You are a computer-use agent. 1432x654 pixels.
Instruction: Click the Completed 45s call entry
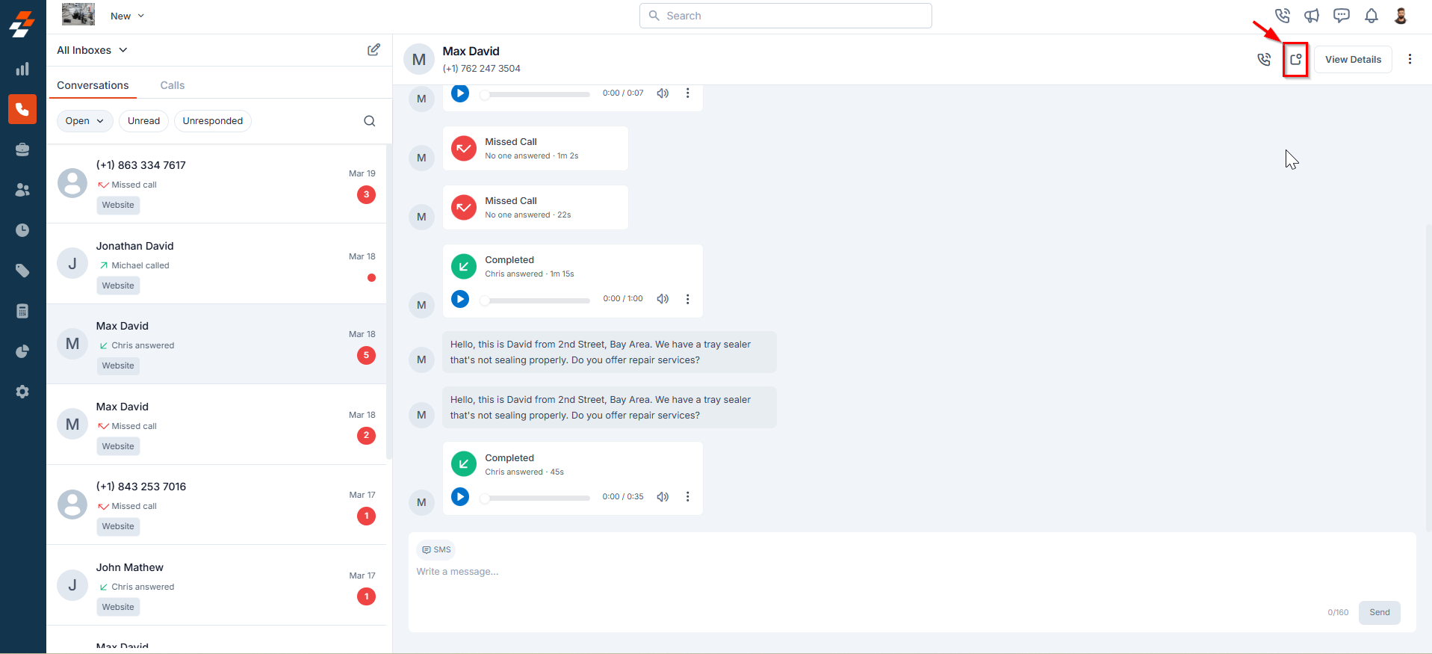[x=572, y=478]
